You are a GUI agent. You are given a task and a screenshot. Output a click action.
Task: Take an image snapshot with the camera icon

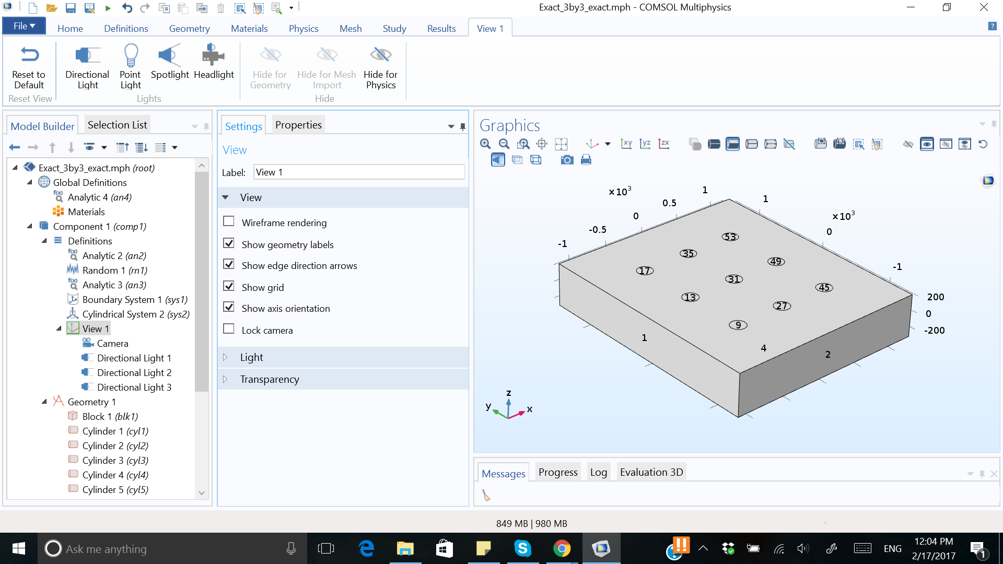[567, 160]
